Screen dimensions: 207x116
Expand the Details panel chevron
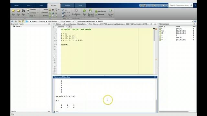(x=49, y=111)
